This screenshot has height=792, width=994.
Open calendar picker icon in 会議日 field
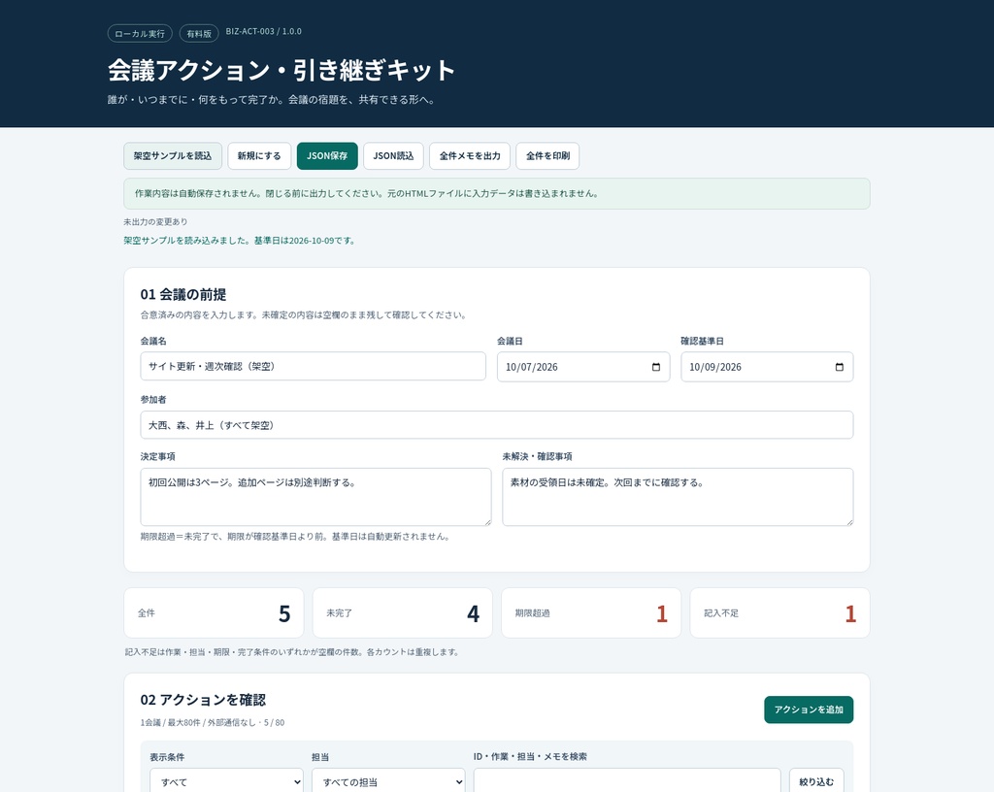point(656,367)
